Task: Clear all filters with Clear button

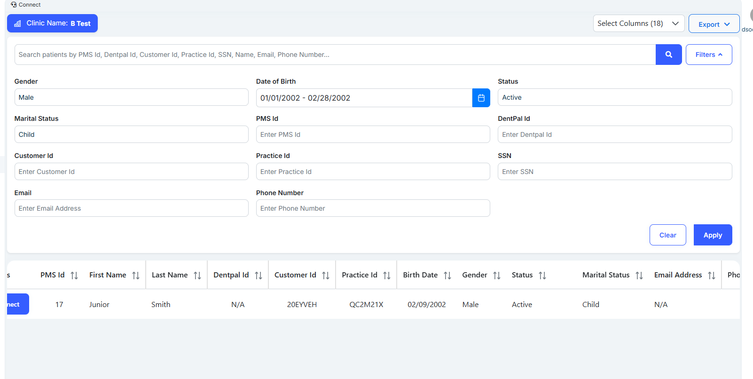Action: click(667, 235)
